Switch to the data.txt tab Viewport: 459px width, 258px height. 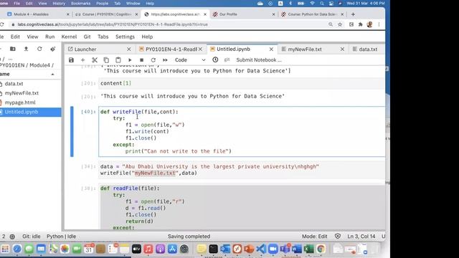(368, 49)
